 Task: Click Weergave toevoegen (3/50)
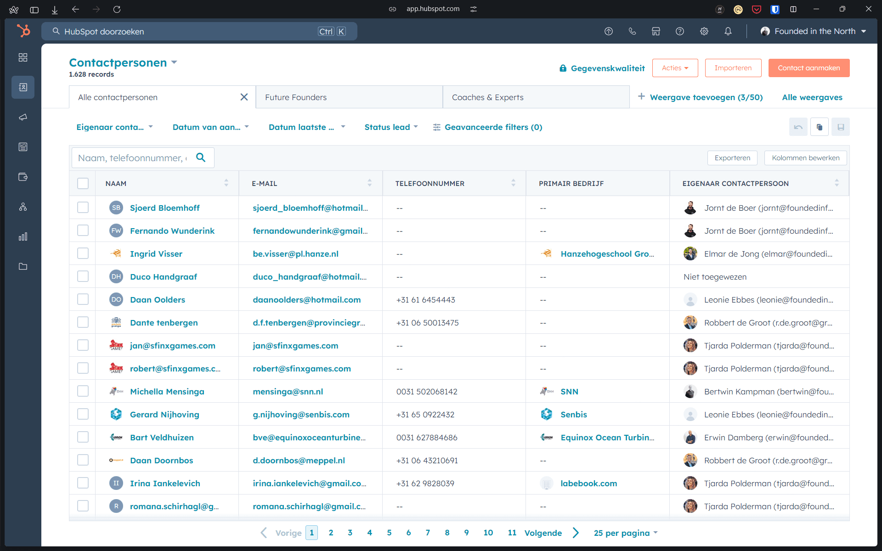click(700, 97)
